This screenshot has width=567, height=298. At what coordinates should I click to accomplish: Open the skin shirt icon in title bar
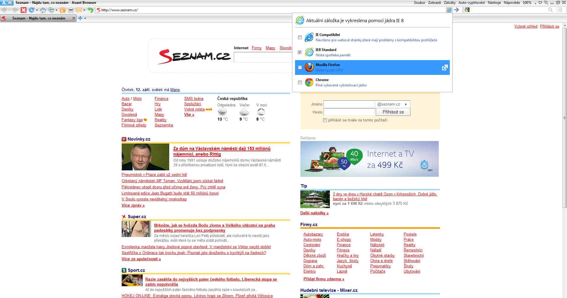point(540,3)
